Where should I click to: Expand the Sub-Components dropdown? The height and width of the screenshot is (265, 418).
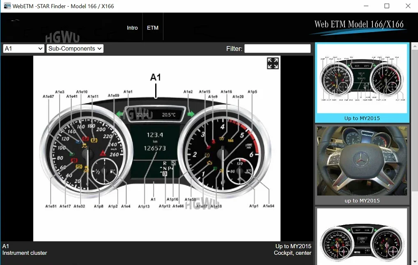[75, 48]
